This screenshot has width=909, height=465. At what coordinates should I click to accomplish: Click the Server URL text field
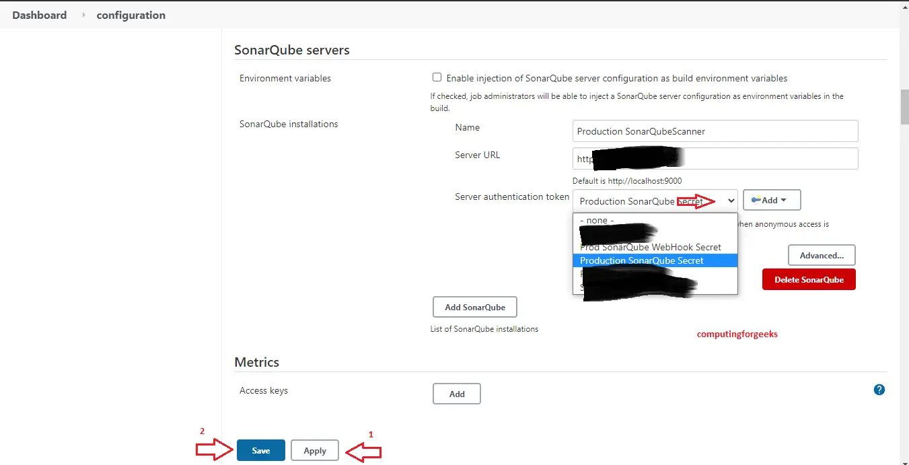point(714,158)
